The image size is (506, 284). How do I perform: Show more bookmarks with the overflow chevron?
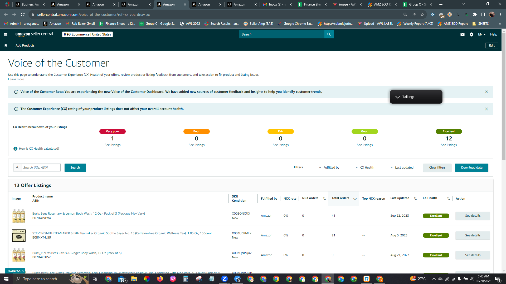tap(500, 24)
